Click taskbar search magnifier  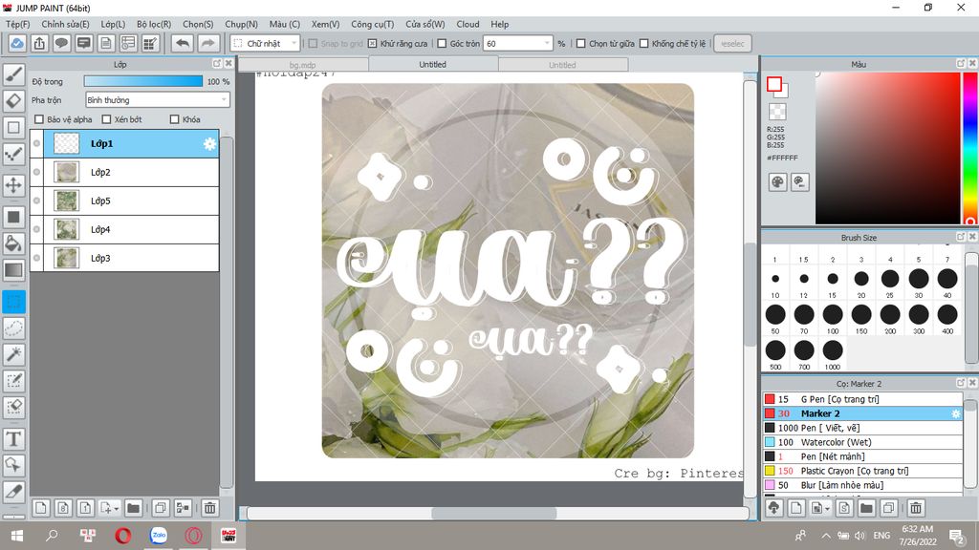(x=52, y=536)
